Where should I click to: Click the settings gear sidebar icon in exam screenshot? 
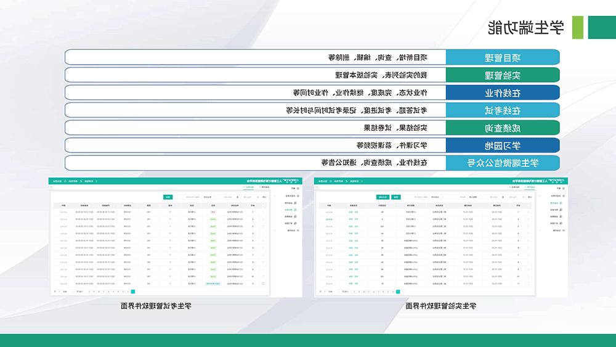[298, 231]
